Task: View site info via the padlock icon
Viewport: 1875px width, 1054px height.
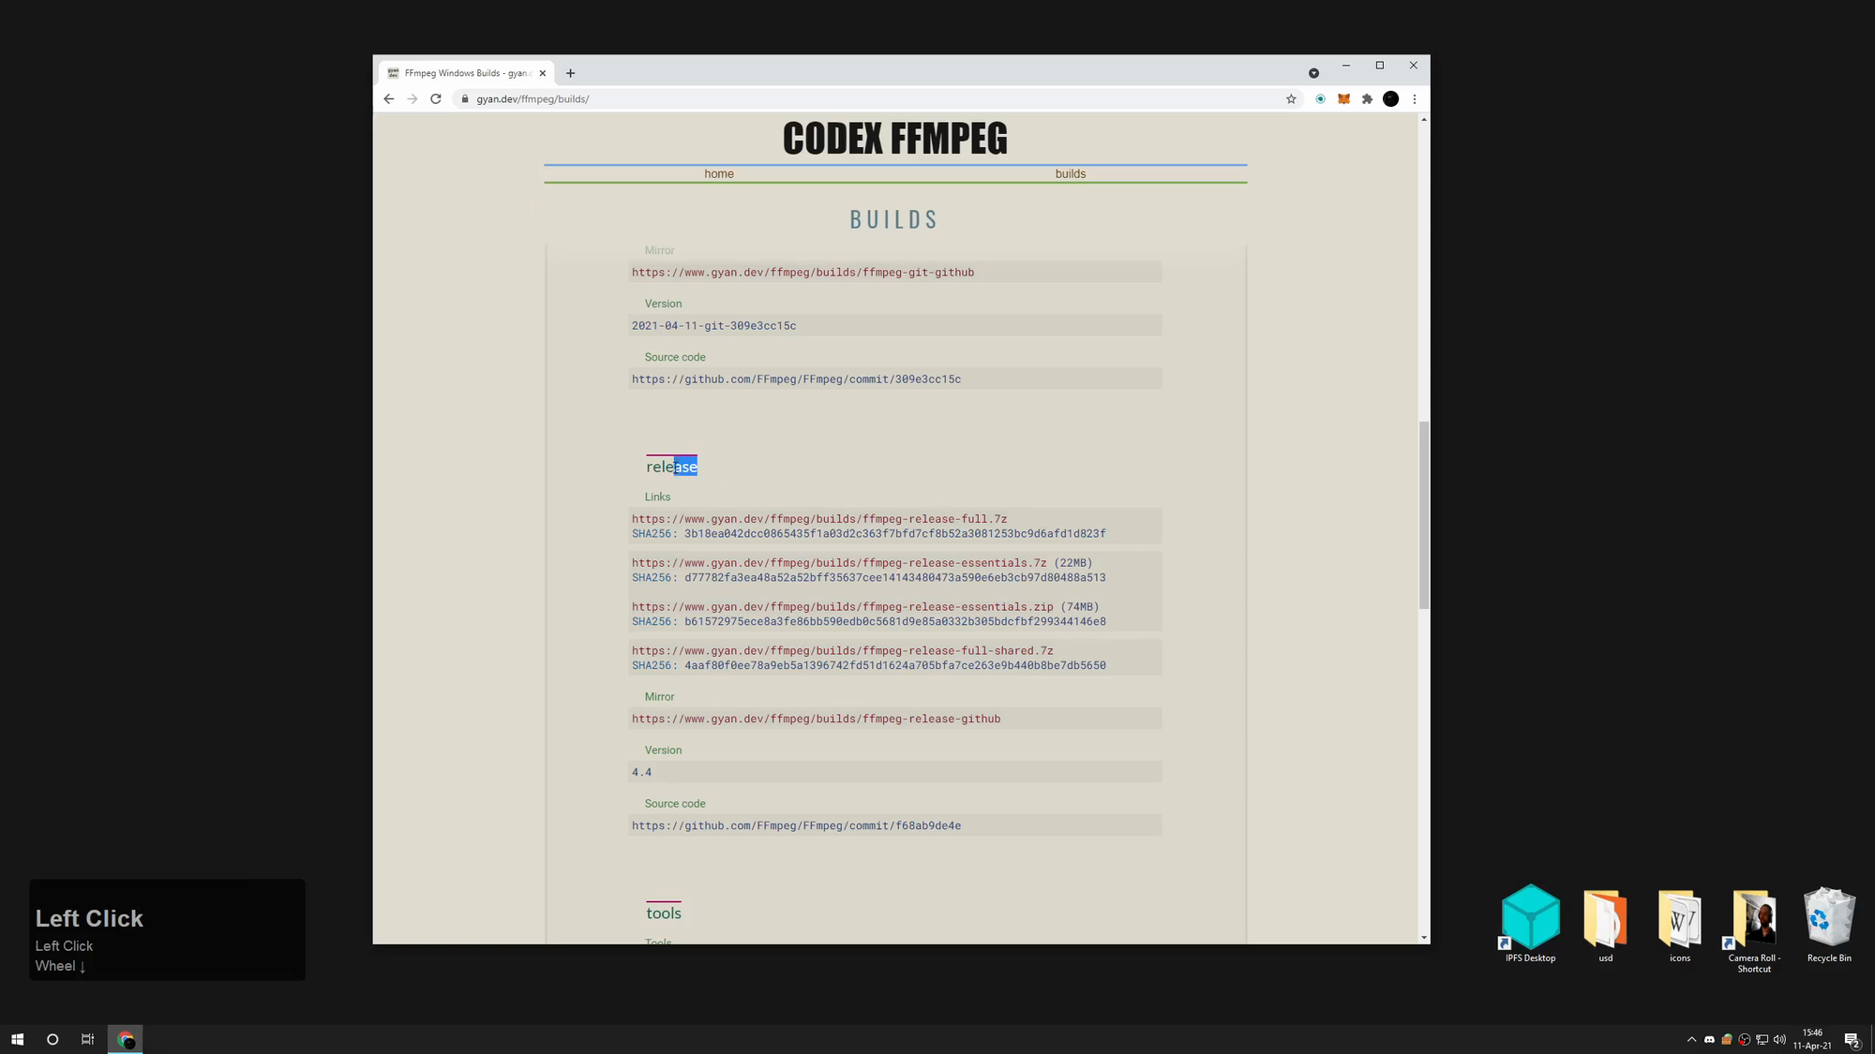Action: 465,99
